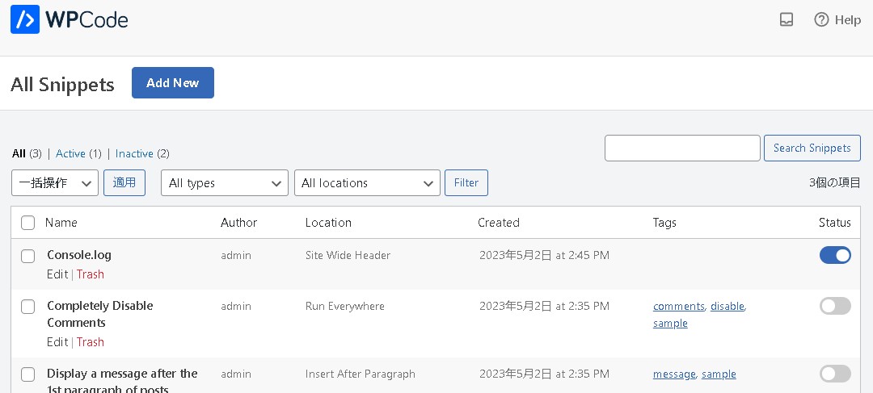Screen dimensions: 873x393
Task: Enable the Completely Disable Comments snippet
Action: coord(835,306)
